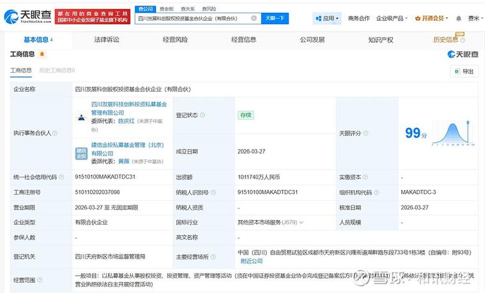This screenshot has height=293, width=485.
Task: Clear the search box with the X icon
Action: [254, 19]
